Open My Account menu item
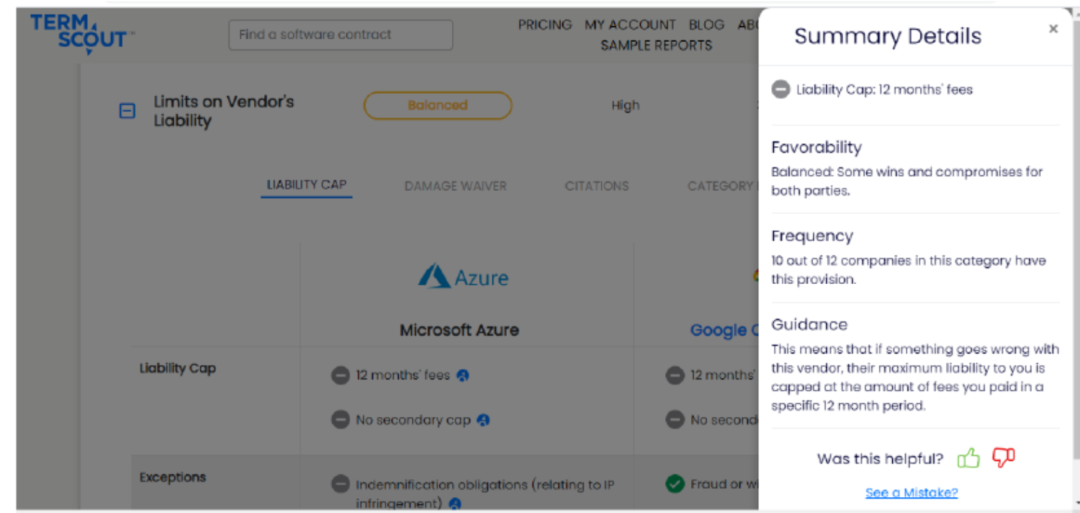 click(630, 24)
